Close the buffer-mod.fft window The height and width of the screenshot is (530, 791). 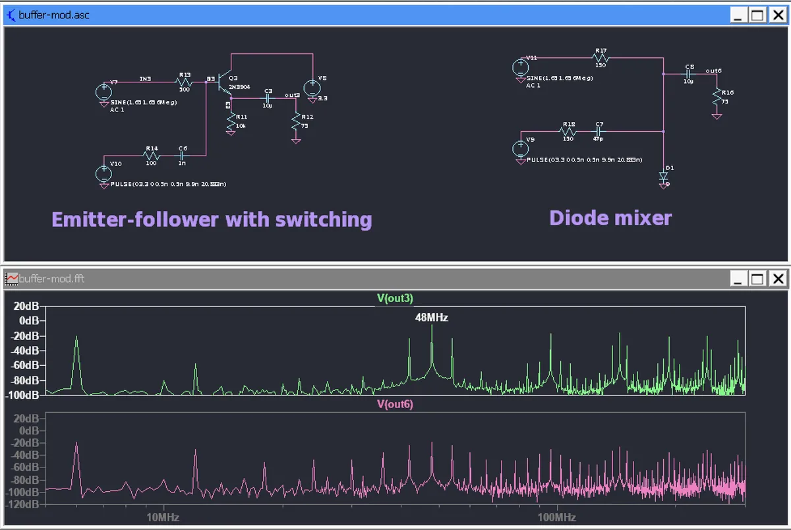778,279
